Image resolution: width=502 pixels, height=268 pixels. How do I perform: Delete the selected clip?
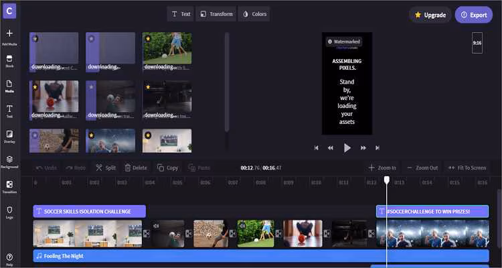pyautogui.click(x=136, y=167)
